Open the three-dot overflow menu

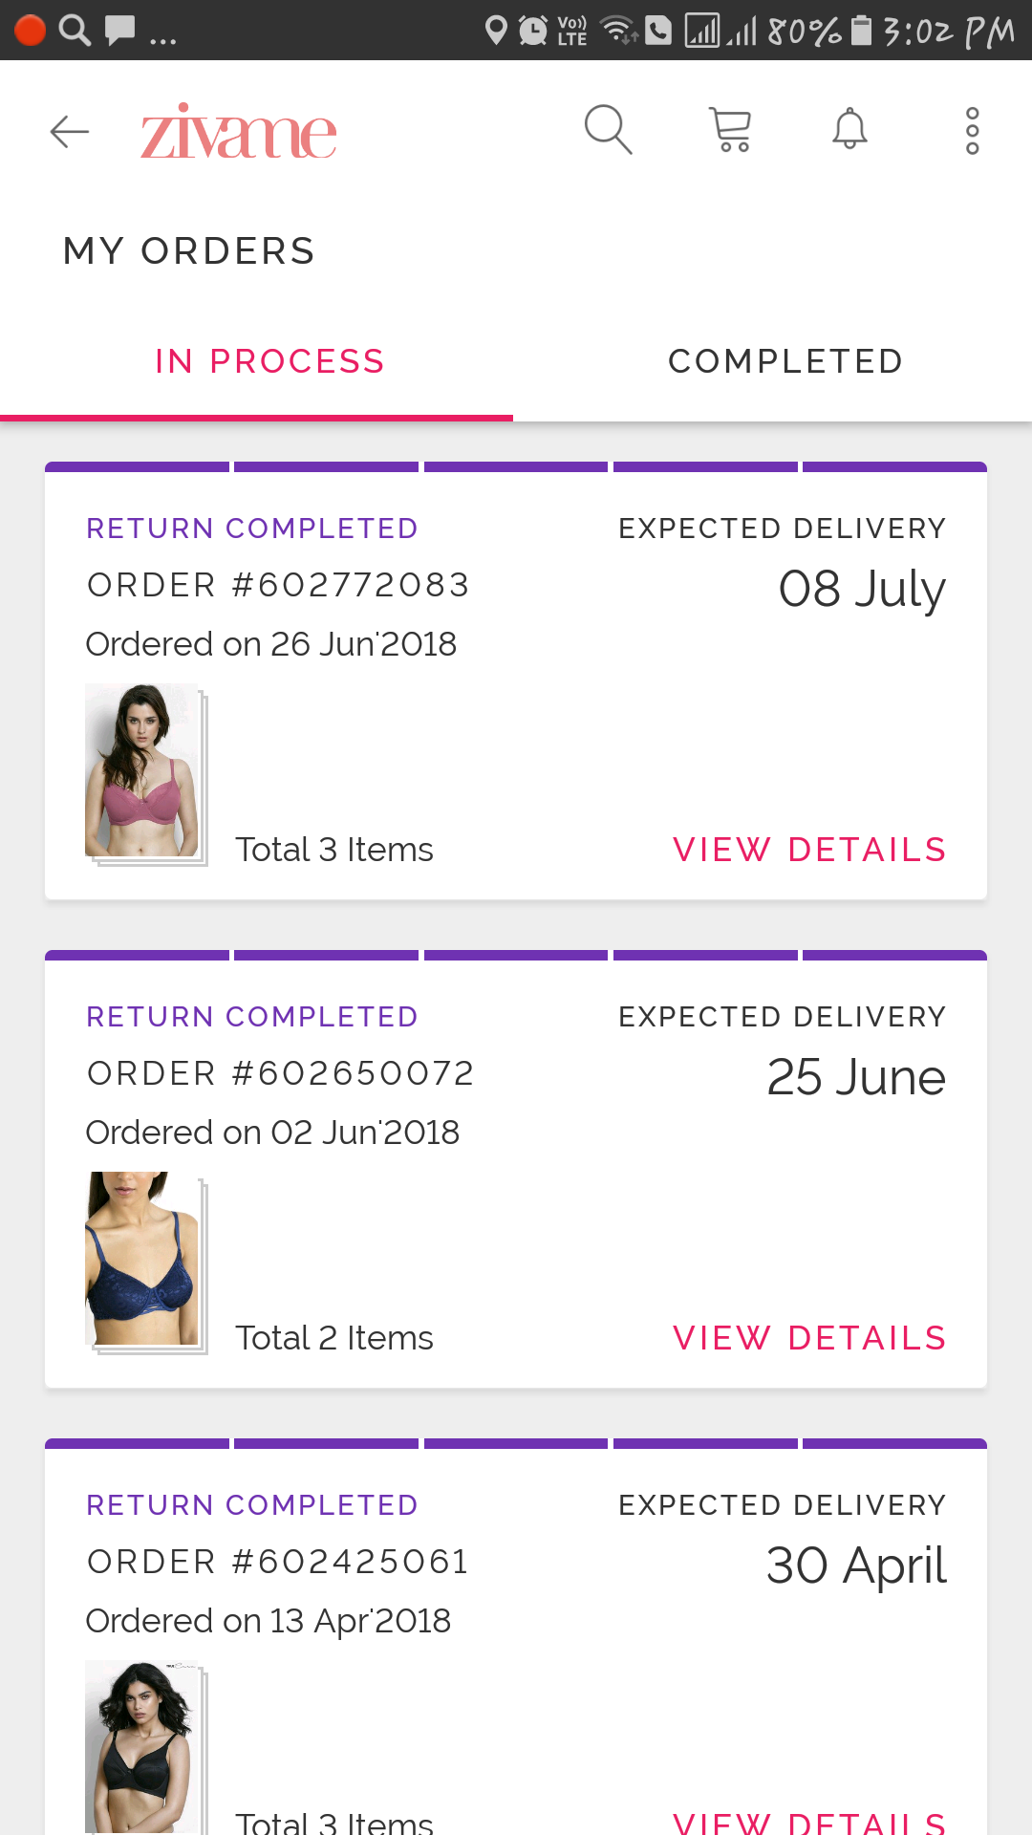pyautogui.click(x=972, y=130)
